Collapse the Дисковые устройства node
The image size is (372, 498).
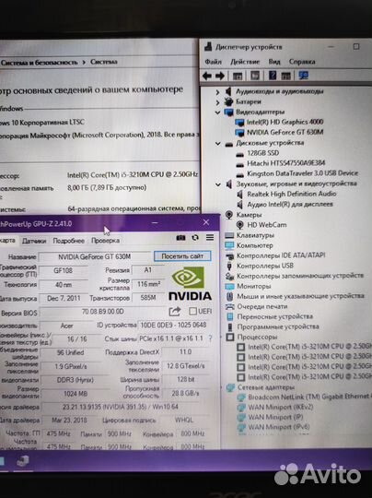217,144
